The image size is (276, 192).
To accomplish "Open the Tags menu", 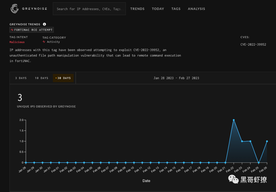I will tap(176, 9).
